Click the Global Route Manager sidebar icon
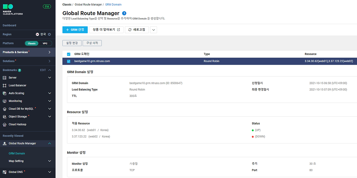This screenshot has height=178, width=357. 4,143
